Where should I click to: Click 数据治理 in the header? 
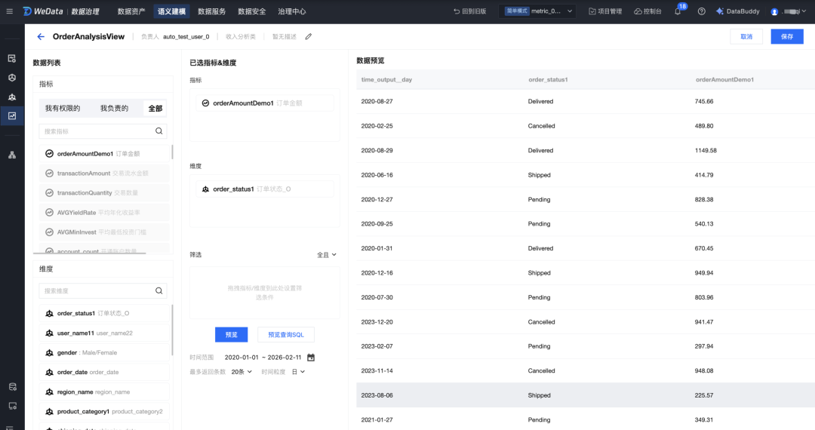click(85, 11)
